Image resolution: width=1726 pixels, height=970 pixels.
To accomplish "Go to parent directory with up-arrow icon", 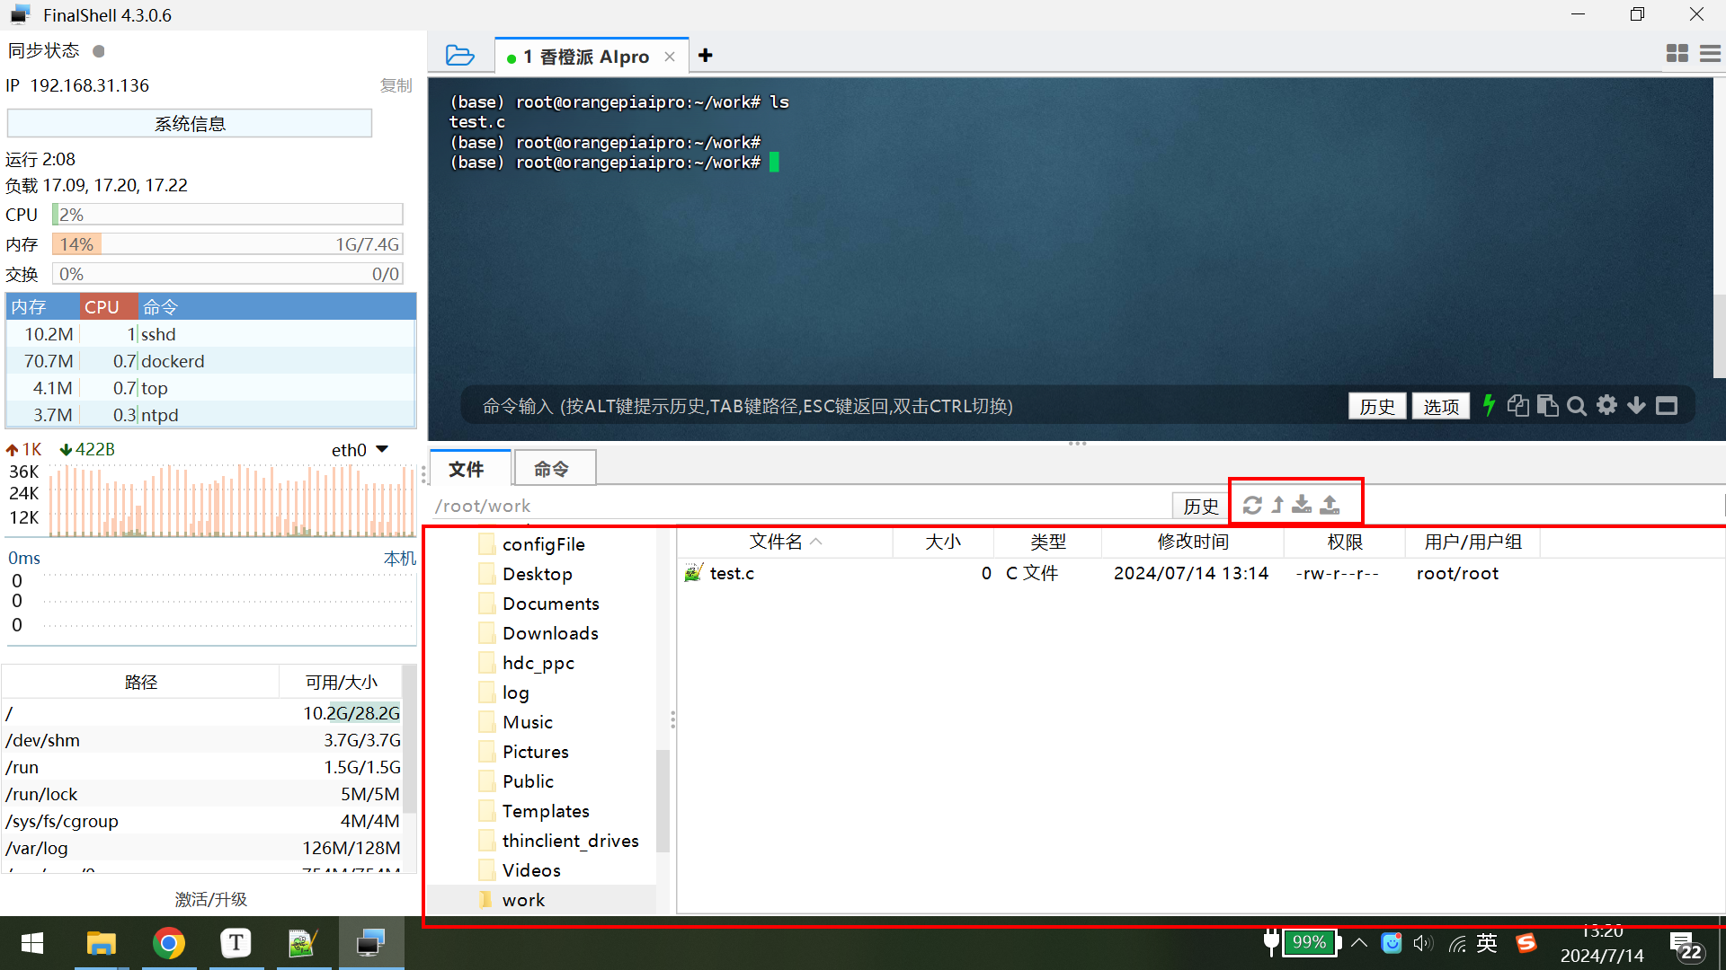I will 1277,506.
